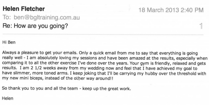Click the To: label
The height and width of the screenshot is (105, 209).
point(7,18)
